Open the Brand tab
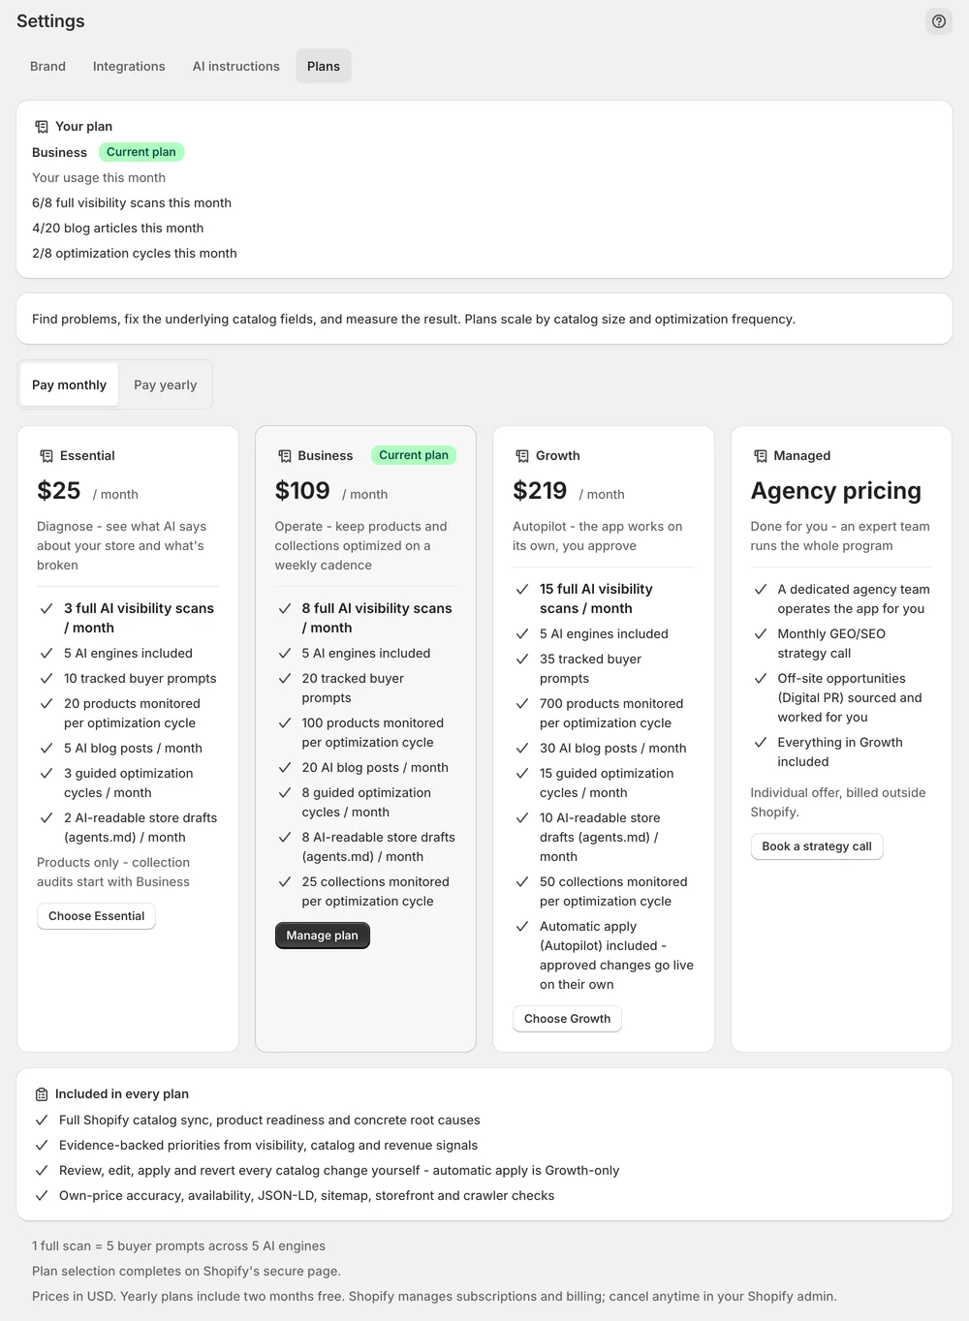Viewport: 969px width, 1321px height. (47, 66)
